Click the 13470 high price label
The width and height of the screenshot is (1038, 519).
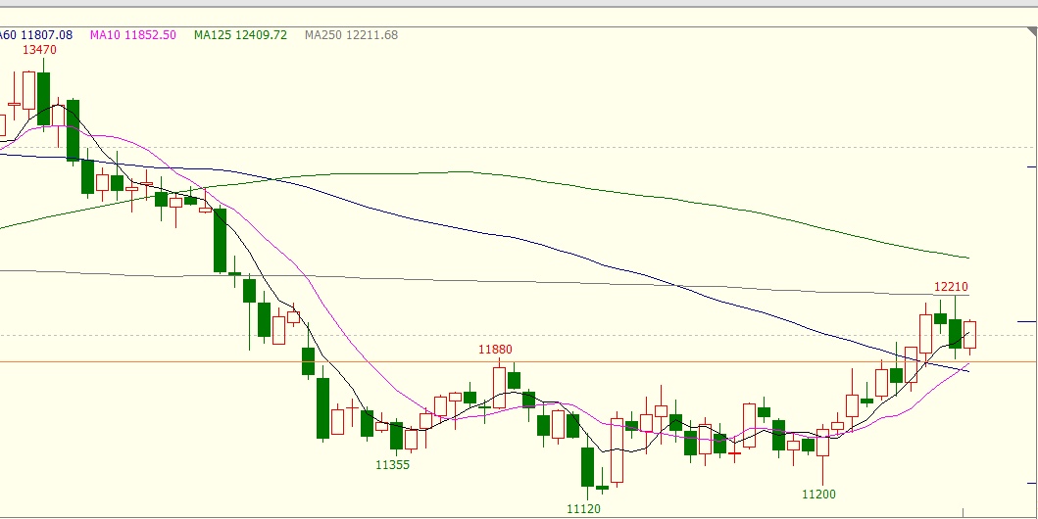(x=39, y=50)
